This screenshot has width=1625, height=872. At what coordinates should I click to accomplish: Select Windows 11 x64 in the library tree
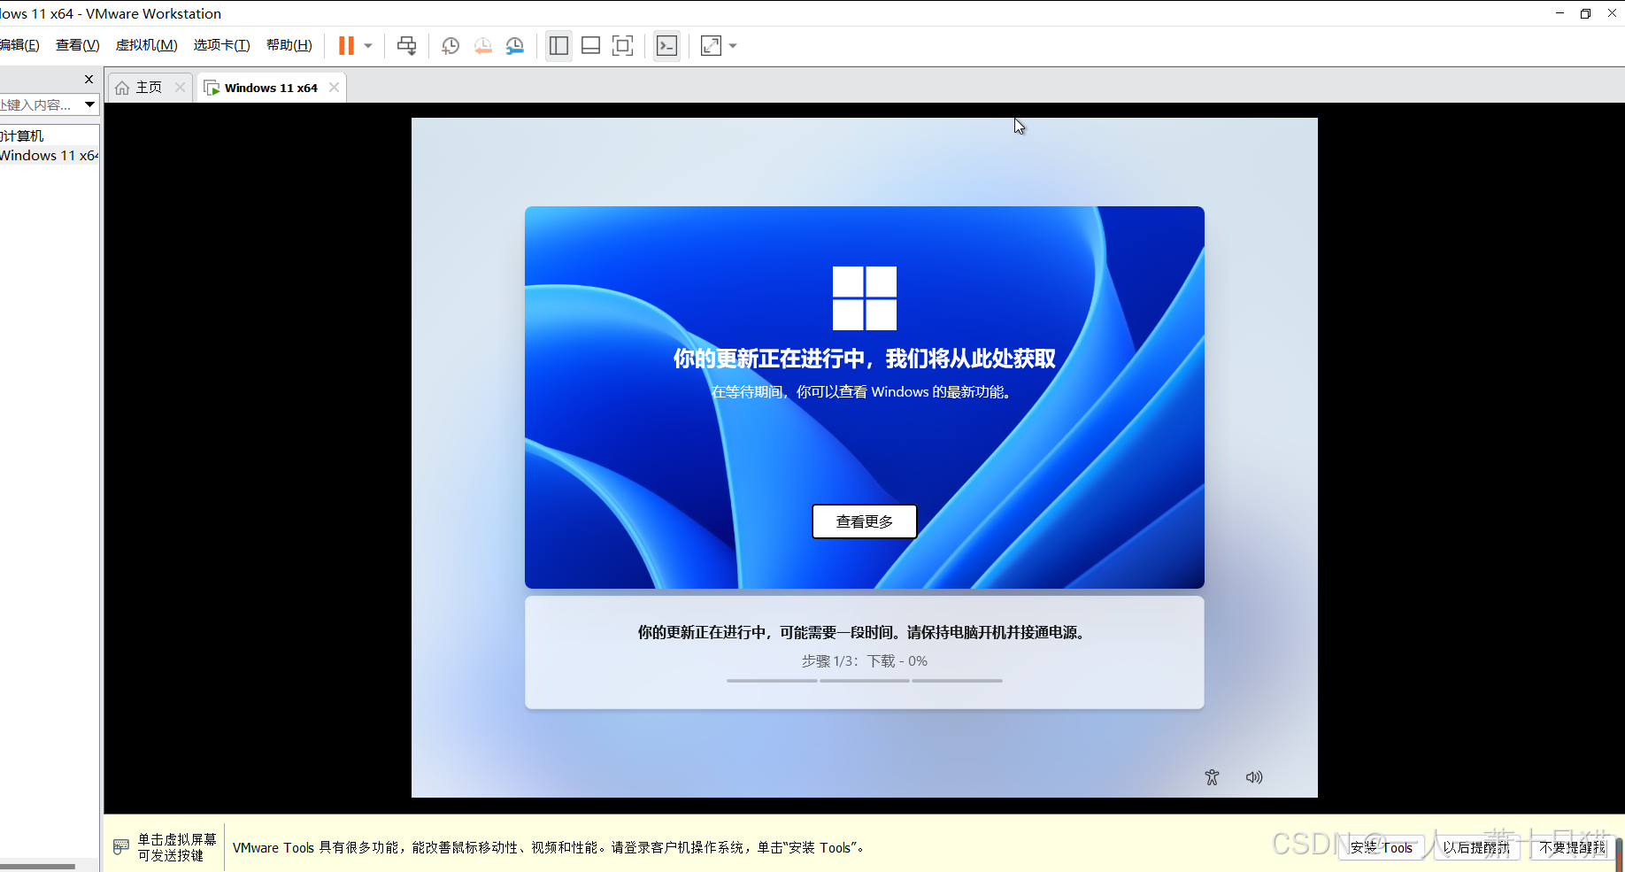coord(49,155)
